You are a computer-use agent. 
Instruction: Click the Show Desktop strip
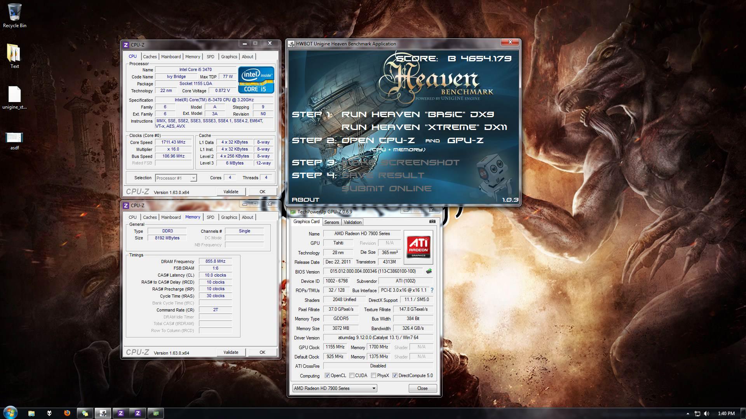click(x=743, y=413)
